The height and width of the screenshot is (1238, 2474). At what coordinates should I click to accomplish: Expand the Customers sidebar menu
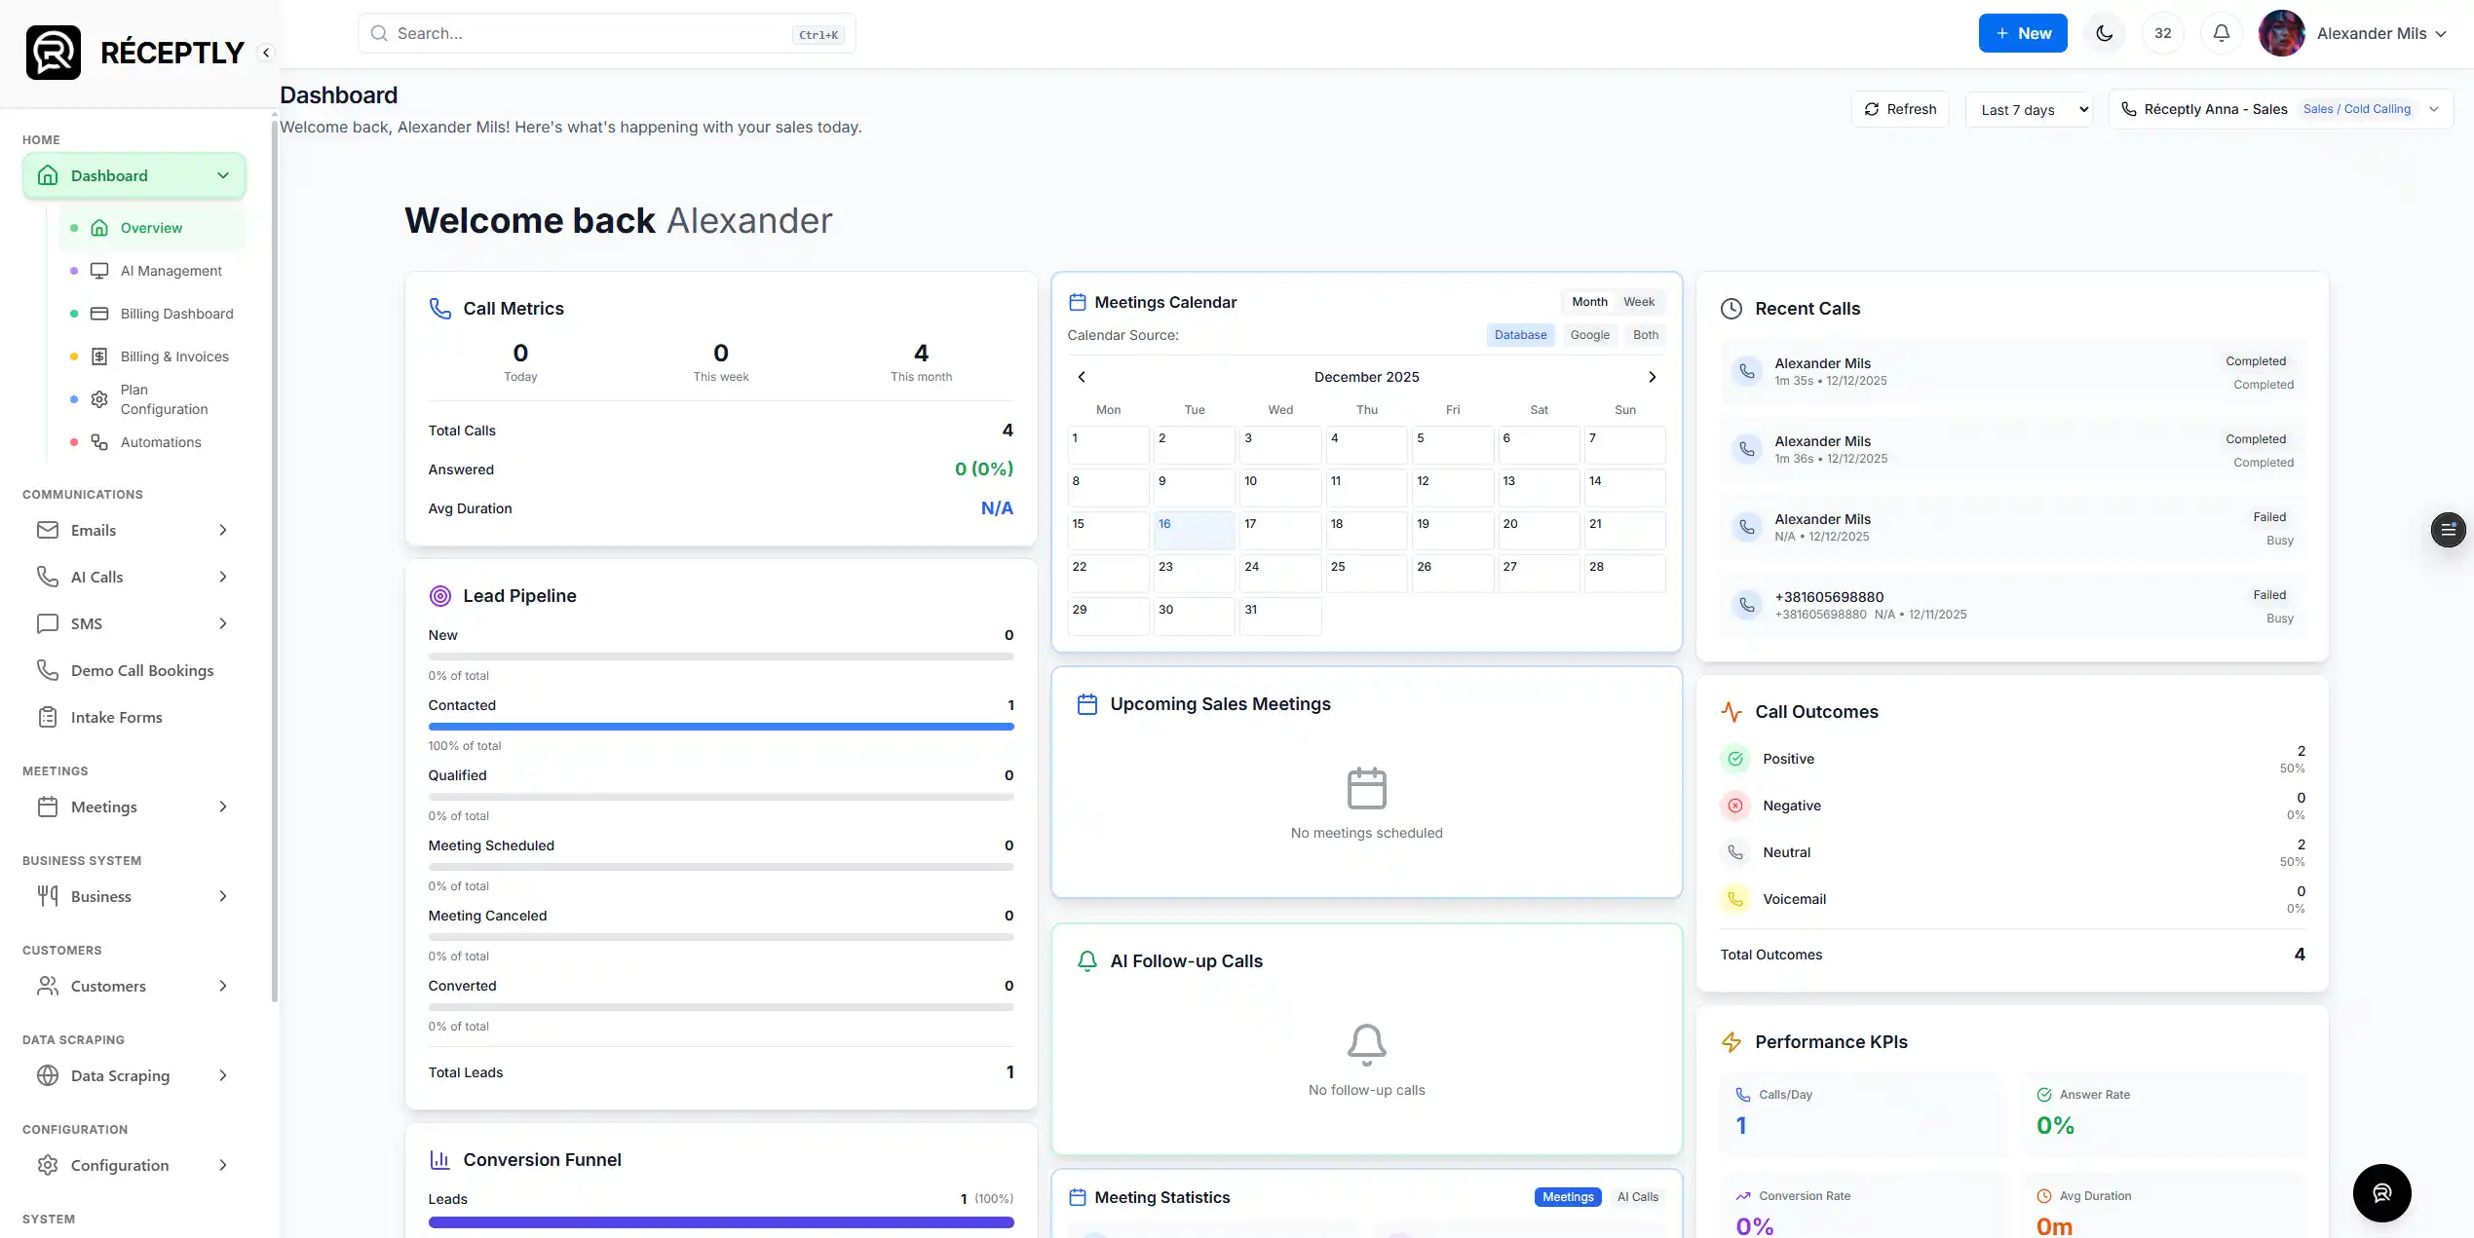(x=134, y=986)
